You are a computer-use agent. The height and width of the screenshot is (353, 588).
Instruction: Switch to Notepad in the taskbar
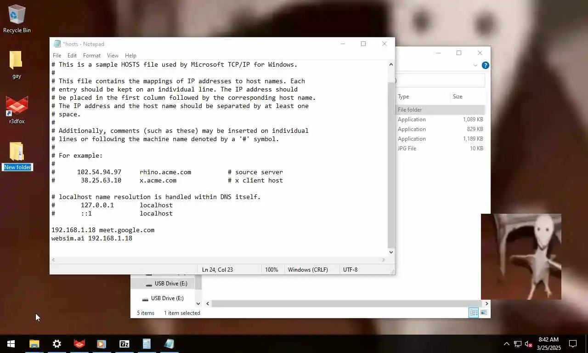point(169,344)
